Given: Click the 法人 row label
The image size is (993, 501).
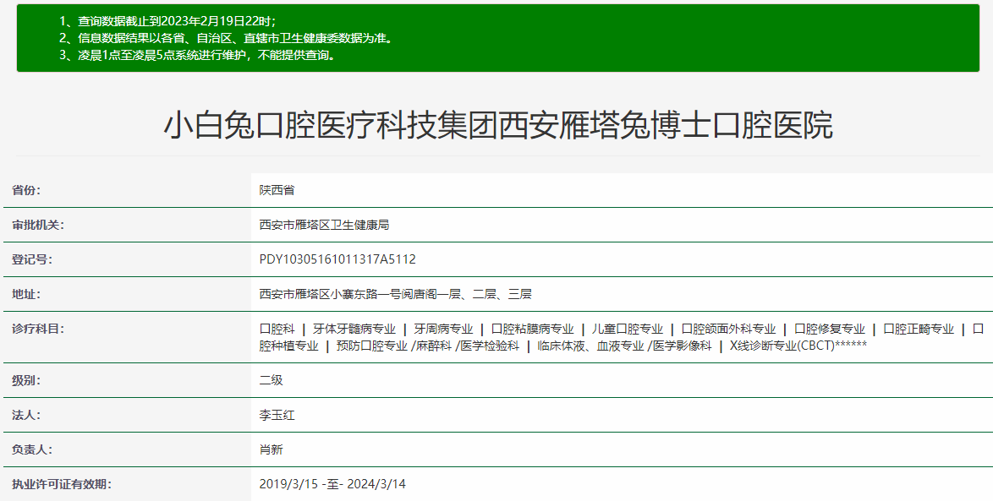Looking at the screenshot, I should coord(25,415).
